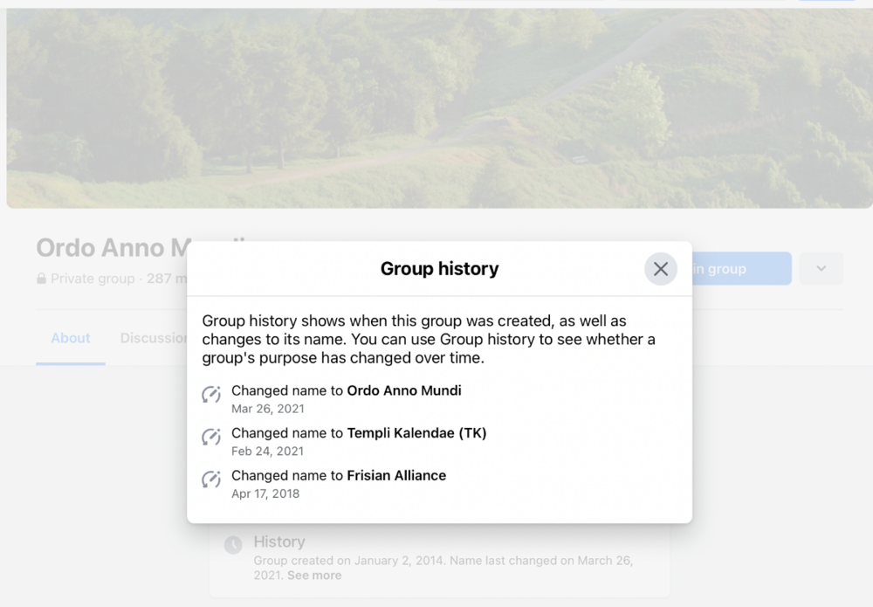Click the History section heading

click(279, 541)
